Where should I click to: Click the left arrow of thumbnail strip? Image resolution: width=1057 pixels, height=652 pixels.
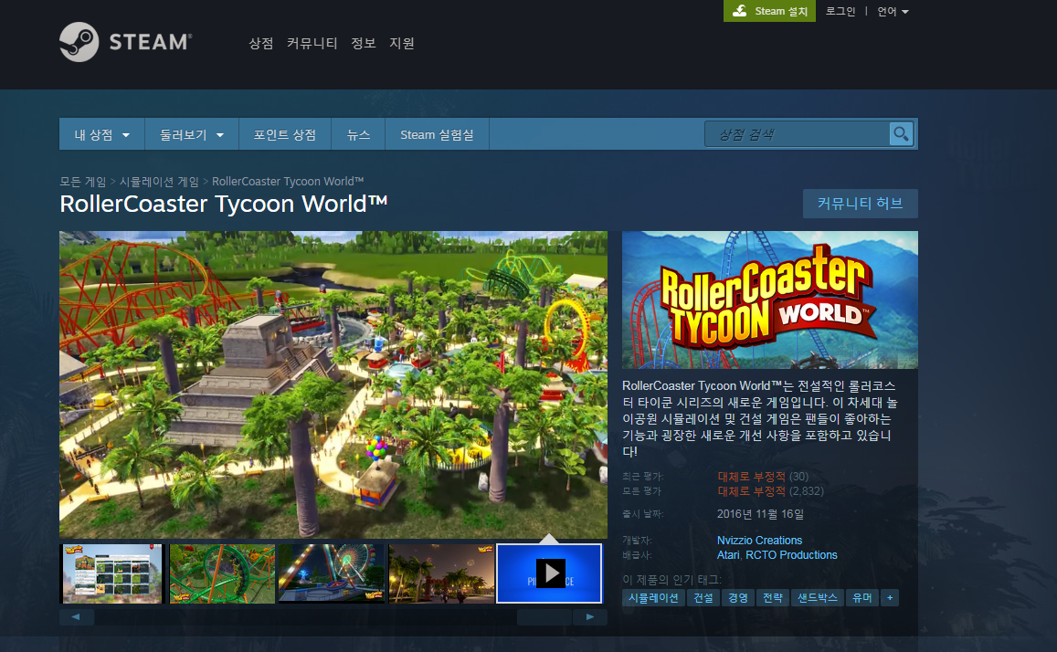[76, 616]
